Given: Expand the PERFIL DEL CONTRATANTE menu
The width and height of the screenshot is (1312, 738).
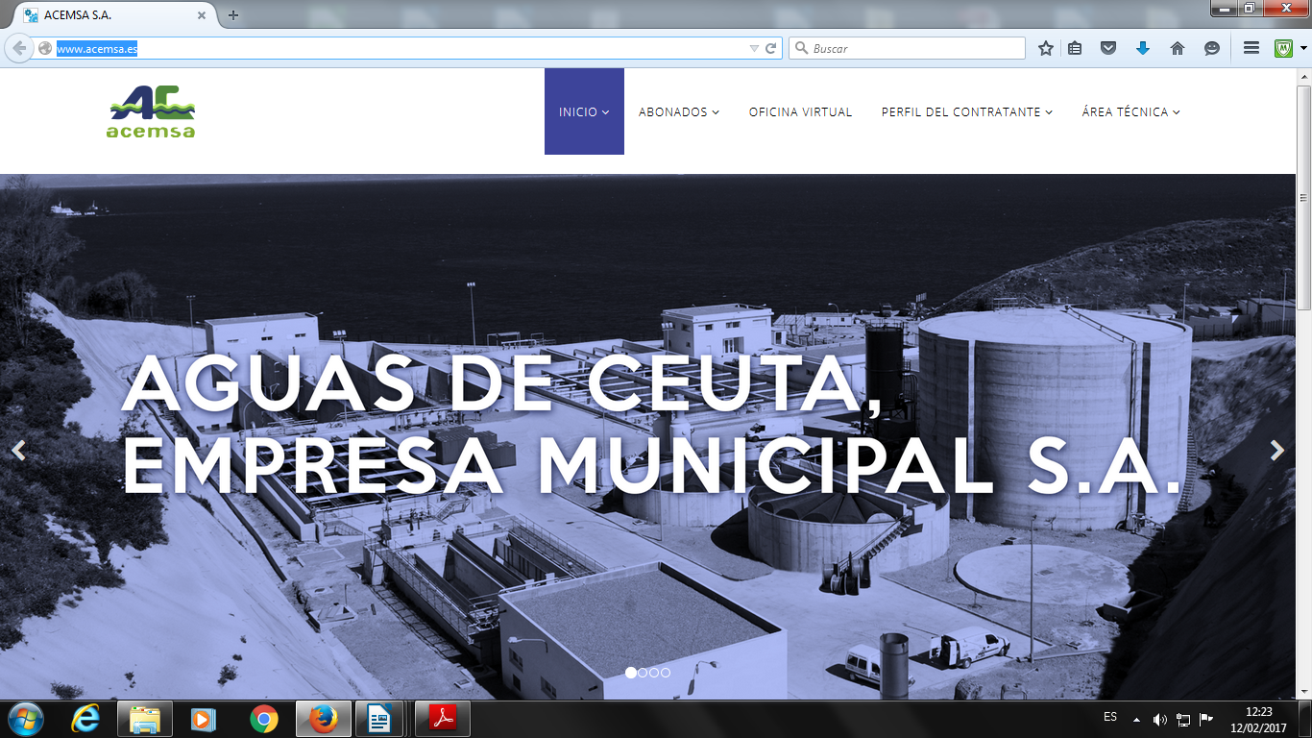Looking at the screenshot, I should pyautogui.click(x=967, y=111).
